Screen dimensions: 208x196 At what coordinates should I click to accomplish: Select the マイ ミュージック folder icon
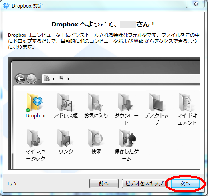tap(34, 139)
